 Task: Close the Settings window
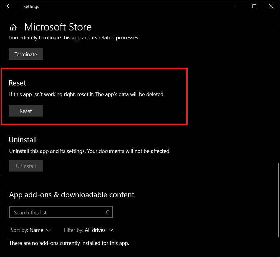(x=271, y=6)
